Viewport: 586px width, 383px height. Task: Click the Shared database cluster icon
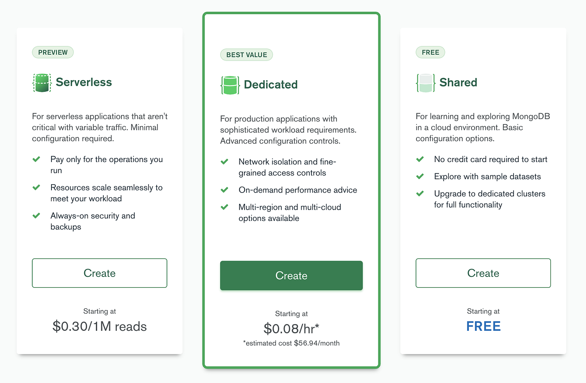[x=425, y=82]
